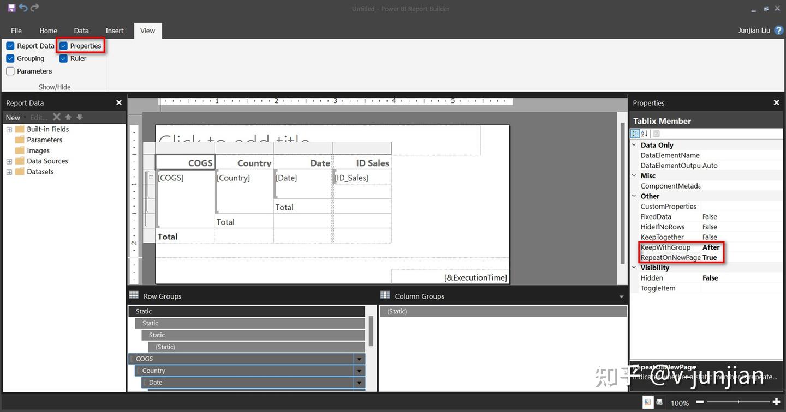Enable the Parameters checkbox
The width and height of the screenshot is (786, 412).
pyautogui.click(x=10, y=71)
